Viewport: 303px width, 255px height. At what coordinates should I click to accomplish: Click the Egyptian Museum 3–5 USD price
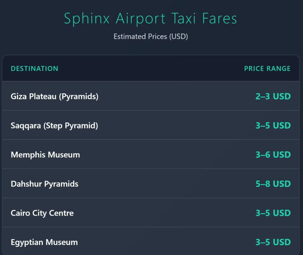click(273, 242)
